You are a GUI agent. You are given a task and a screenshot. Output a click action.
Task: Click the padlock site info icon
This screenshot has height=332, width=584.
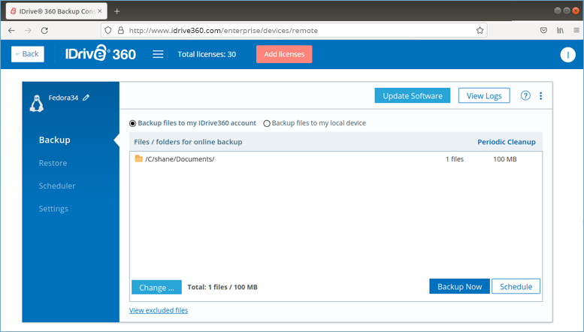tap(121, 31)
